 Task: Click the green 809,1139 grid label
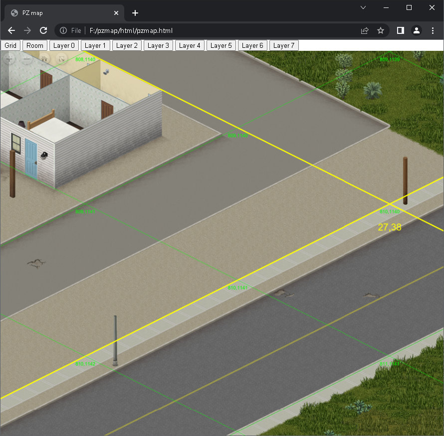(390, 59)
